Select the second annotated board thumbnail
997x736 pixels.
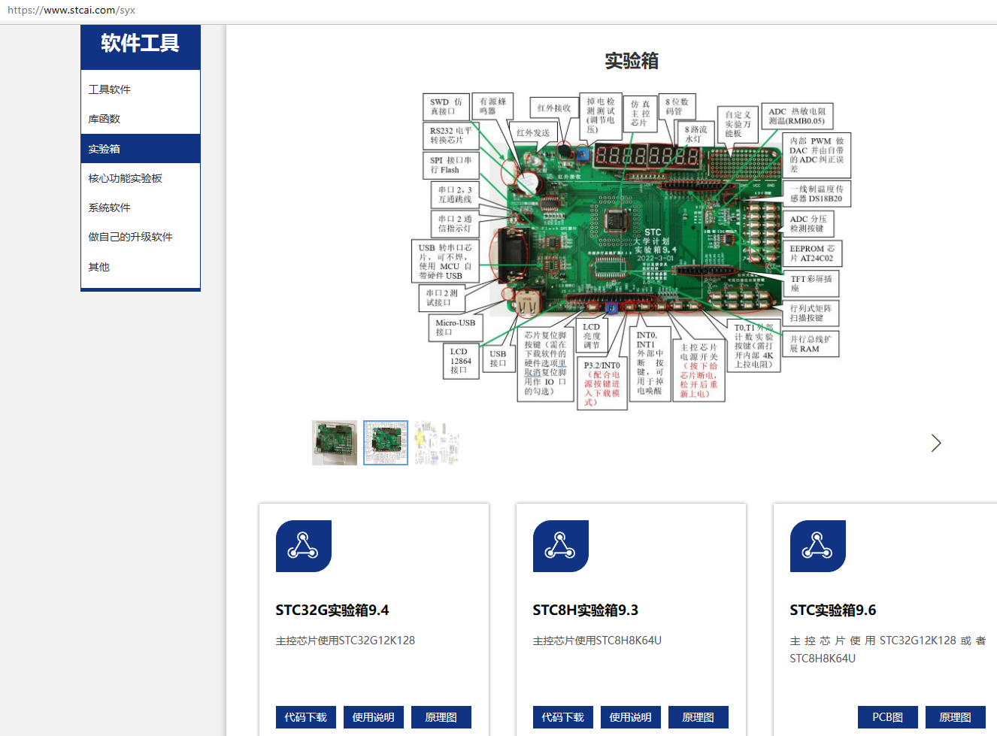coord(386,443)
